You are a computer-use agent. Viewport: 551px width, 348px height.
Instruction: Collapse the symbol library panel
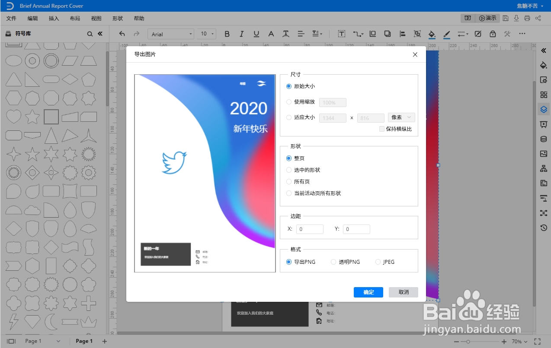pyautogui.click(x=100, y=34)
